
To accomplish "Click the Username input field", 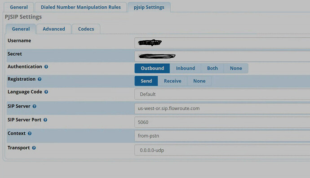I will [x=222, y=43].
